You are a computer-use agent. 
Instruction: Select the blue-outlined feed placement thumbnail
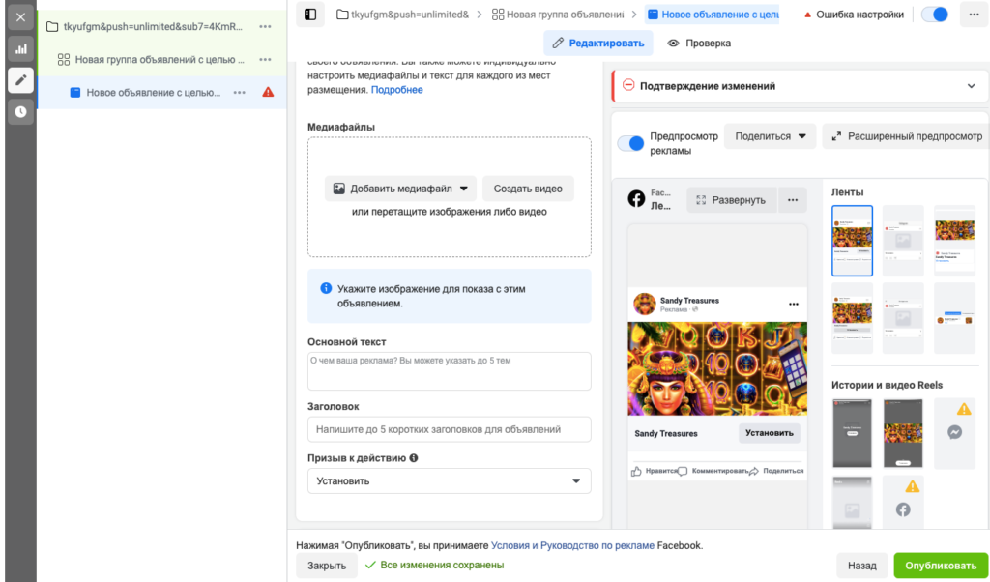852,241
